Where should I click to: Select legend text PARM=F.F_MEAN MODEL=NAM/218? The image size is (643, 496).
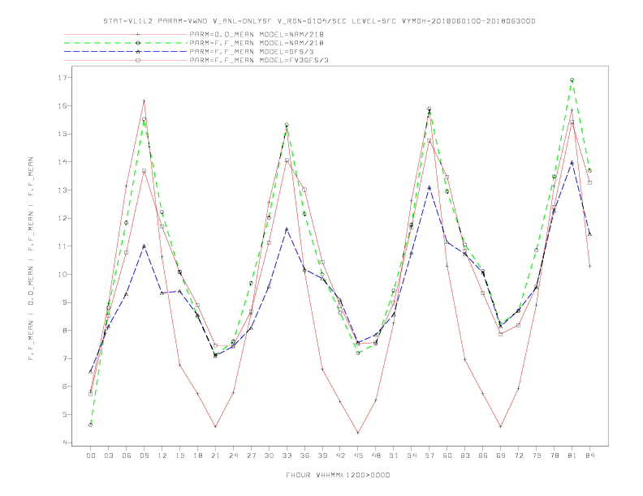(257, 43)
